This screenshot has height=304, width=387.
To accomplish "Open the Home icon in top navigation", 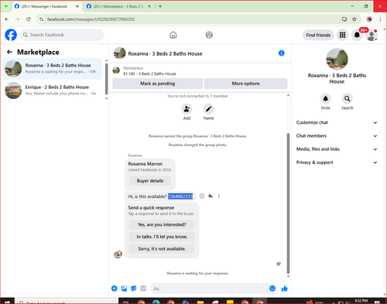I will click(173, 35).
